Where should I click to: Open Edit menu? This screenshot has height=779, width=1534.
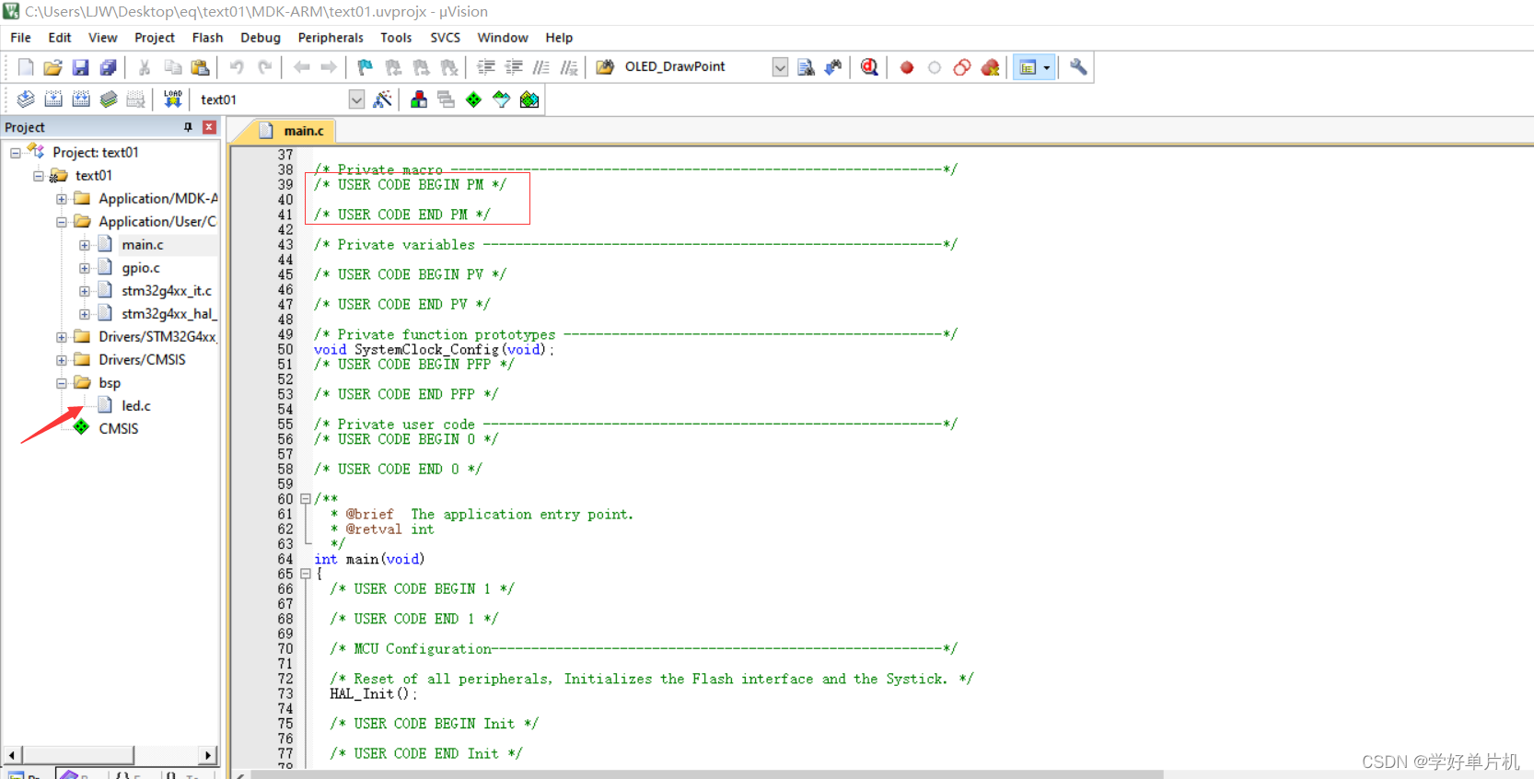point(60,38)
